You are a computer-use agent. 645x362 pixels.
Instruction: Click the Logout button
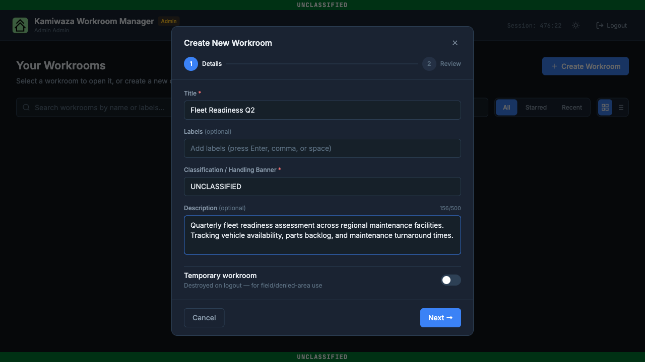[612, 25]
